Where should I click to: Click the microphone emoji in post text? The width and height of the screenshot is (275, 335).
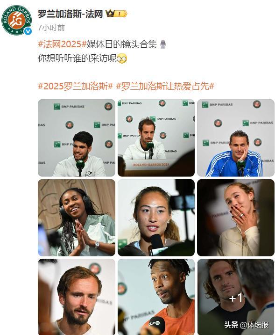click(163, 44)
